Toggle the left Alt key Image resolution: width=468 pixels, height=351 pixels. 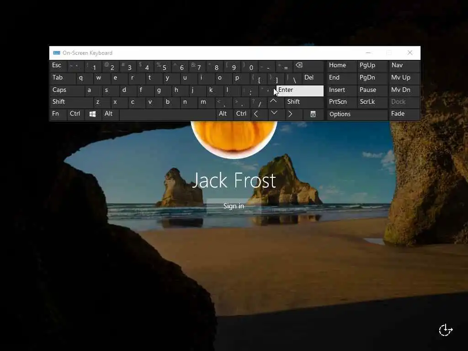(x=111, y=114)
